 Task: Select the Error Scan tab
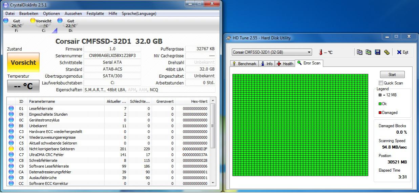point(309,63)
